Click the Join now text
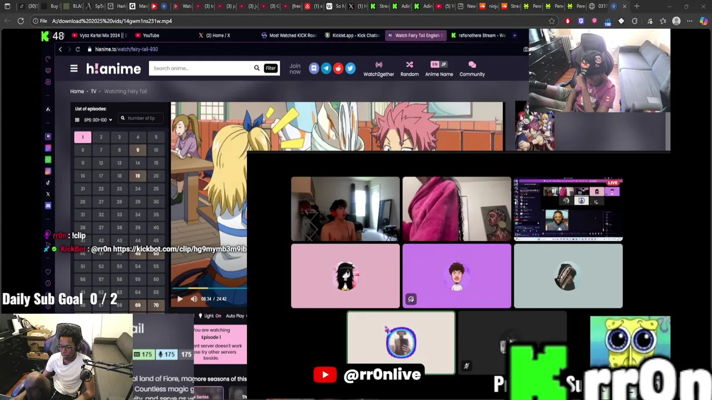This screenshot has width=712, height=400. coord(295,68)
